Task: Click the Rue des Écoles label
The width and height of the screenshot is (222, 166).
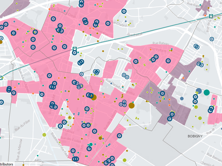Action: [71, 140]
